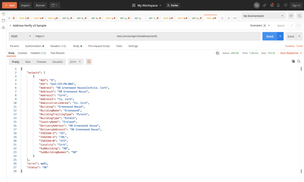The width and height of the screenshot is (304, 182).
Task: Open environment quick look eye icon
Action: [x=291, y=16]
